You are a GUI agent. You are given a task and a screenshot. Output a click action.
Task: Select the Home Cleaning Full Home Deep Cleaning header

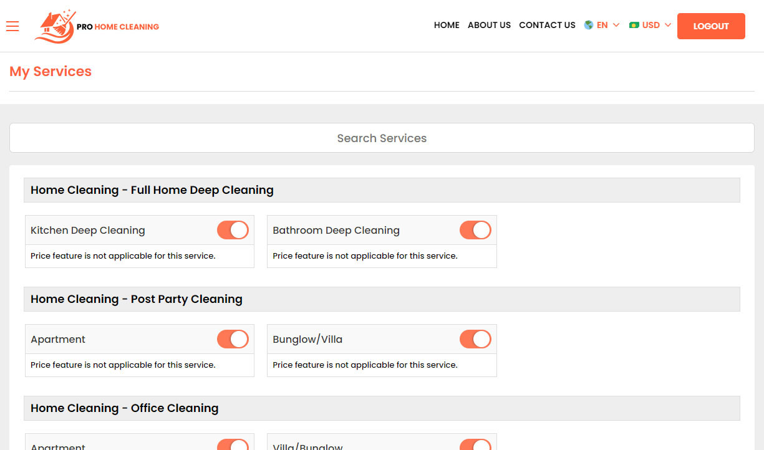pyautogui.click(x=152, y=190)
